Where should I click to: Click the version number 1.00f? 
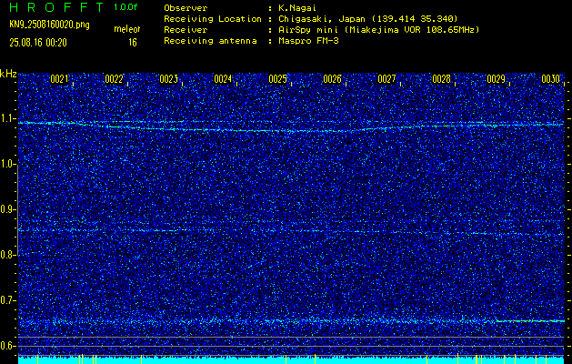125,7
